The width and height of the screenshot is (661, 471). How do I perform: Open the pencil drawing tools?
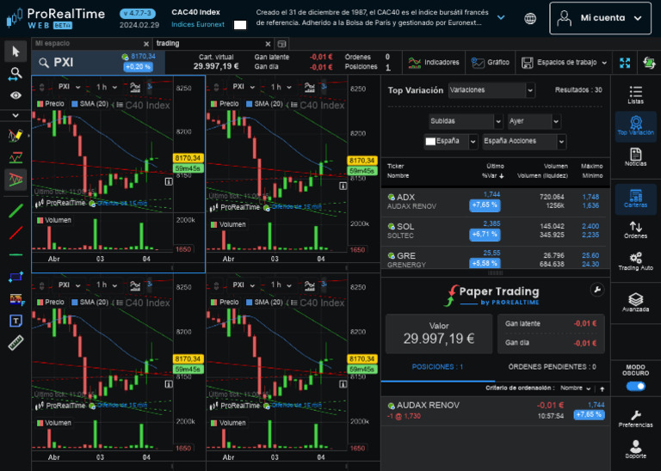coord(15,136)
